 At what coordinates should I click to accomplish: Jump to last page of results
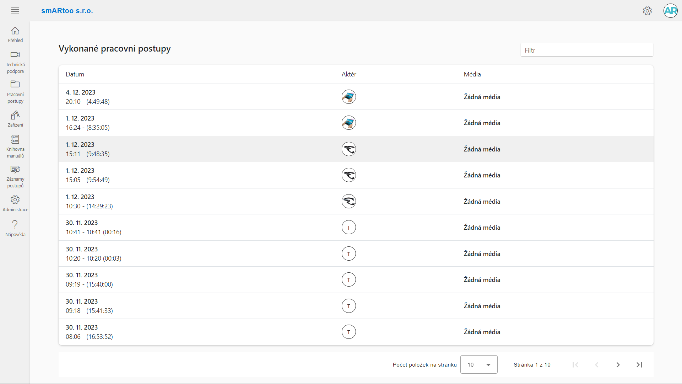(639, 365)
